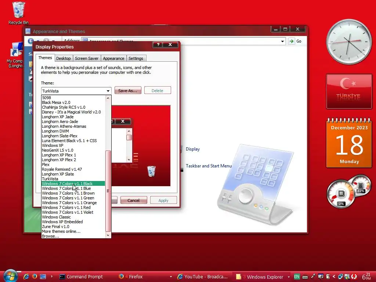Switch to the Screen Saver tab
The image size is (376, 282).
(x=87, y=58)
